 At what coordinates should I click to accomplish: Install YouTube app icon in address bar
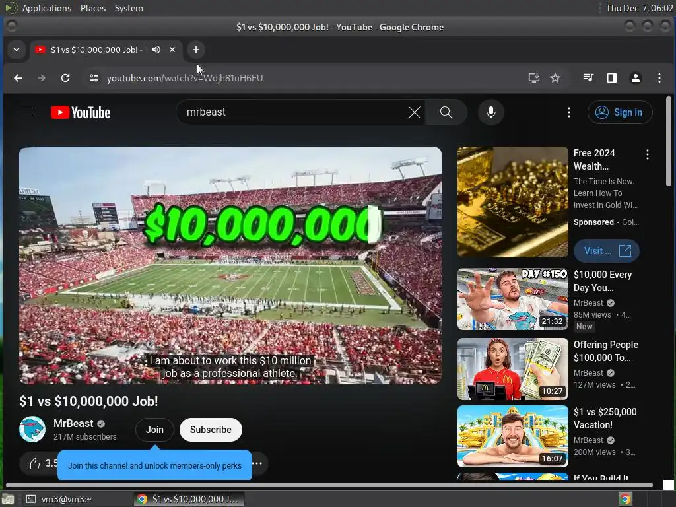click(x=533, y=78)
